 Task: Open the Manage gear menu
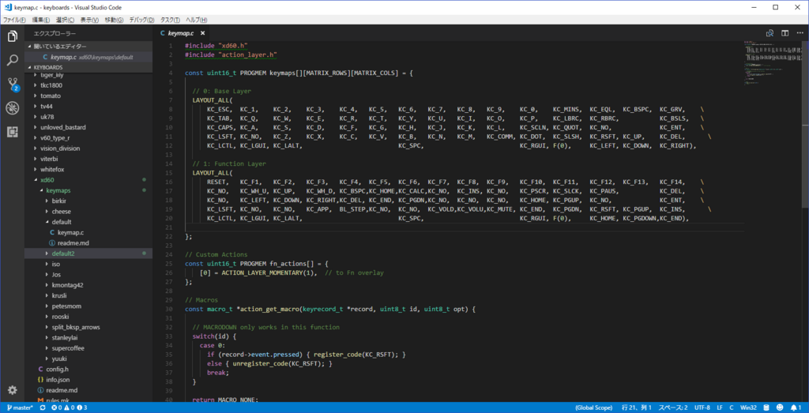pyautogui.click(x=13, y=390)
